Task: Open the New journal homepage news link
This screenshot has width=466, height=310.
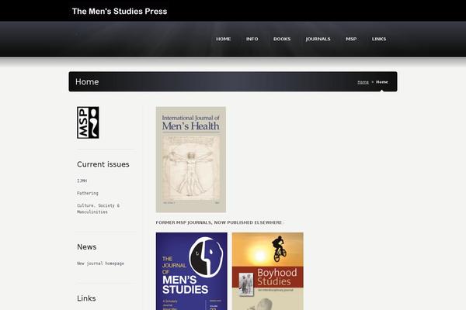Action: (100, 263)
